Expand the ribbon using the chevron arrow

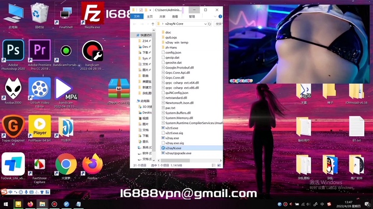[215, 16]
